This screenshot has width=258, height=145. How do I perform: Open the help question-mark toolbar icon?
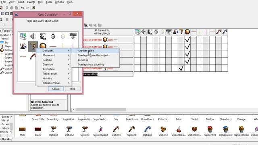tap(33, 8)
